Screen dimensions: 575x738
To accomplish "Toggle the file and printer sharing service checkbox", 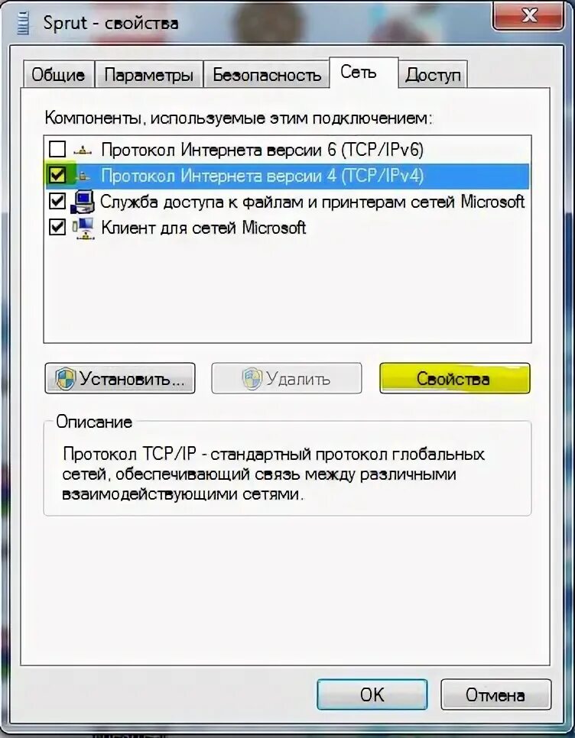I will (57, 202).
